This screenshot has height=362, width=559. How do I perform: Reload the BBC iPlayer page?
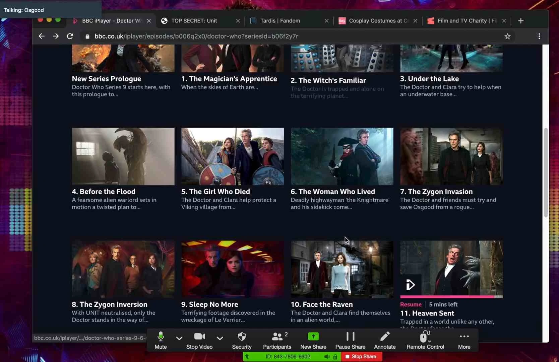[x=70, y=36]
